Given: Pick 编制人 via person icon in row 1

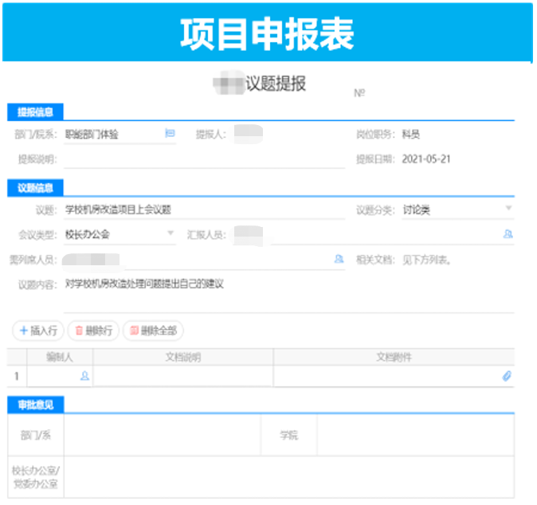Looking at the screenshot, I should coord(84,376).
